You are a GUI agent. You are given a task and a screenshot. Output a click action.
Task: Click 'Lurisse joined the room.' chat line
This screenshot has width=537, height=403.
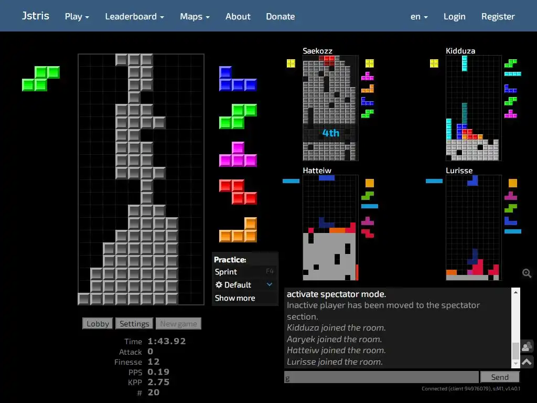(x=335, y=362)
